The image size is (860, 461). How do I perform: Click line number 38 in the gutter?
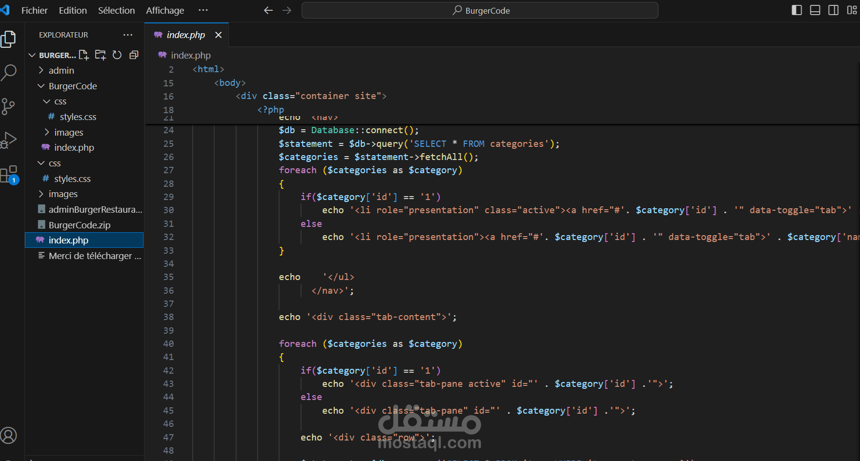click(168, 317)
